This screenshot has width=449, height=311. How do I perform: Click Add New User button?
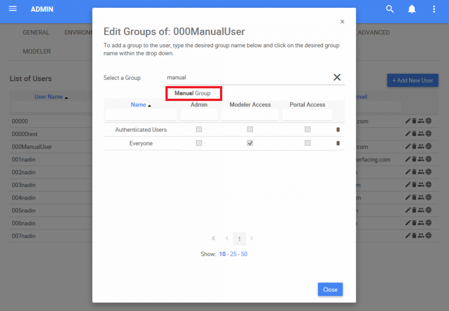coord(412,81)
